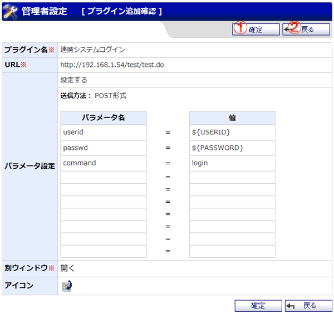Image resolution: width=334 pixels, height=313 pixels.
Task: Click the plugin icon in the アイコン row
Action: [x=67, y=286]
